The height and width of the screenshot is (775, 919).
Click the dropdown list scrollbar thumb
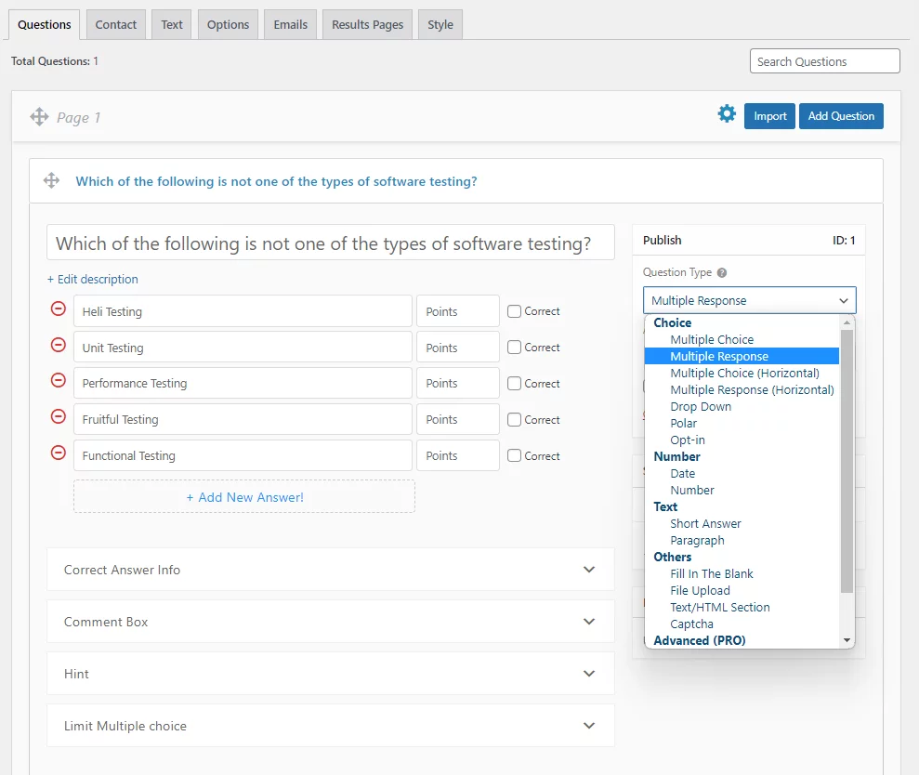pyautogui.click(x=847, y=461)
